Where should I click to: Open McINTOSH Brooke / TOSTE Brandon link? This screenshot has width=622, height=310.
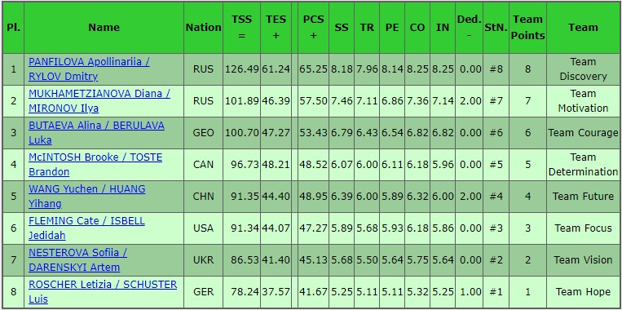[x=95, y=164]
